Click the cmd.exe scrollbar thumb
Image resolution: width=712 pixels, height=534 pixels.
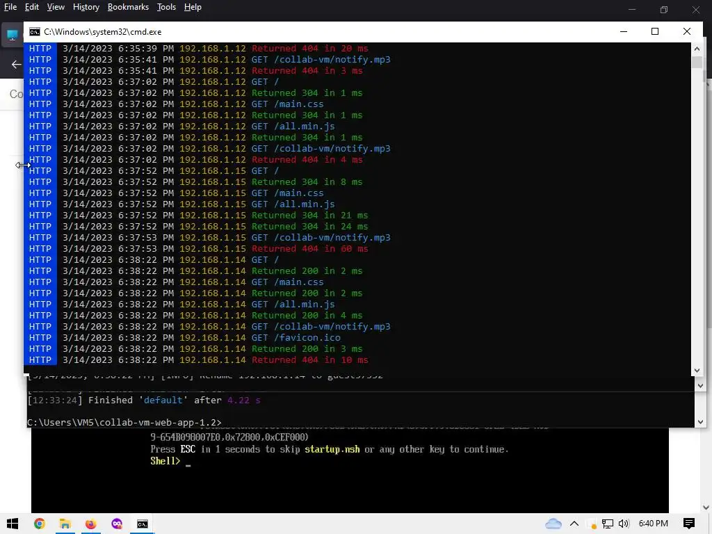click(x=697, y=62)
